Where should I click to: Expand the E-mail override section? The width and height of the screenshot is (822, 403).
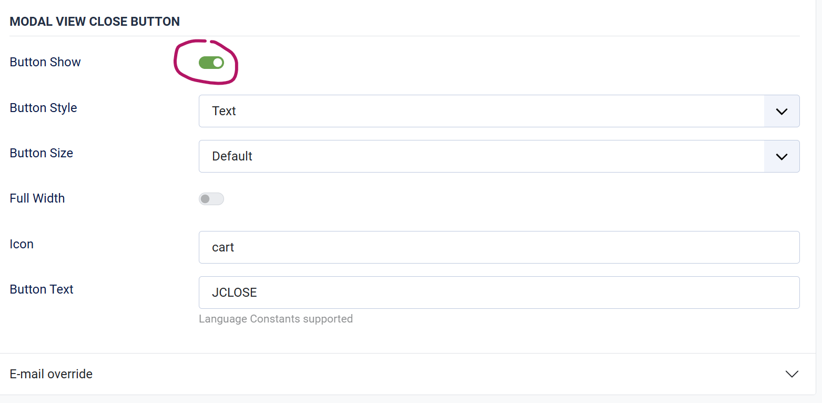(400, 374)
